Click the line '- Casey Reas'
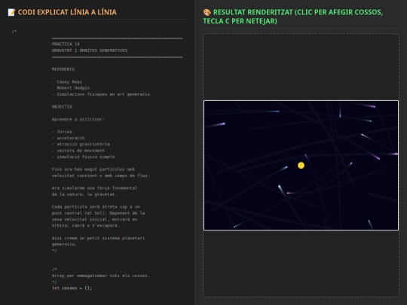This screenshot has width=407, height=305. [x=67, y=81]
